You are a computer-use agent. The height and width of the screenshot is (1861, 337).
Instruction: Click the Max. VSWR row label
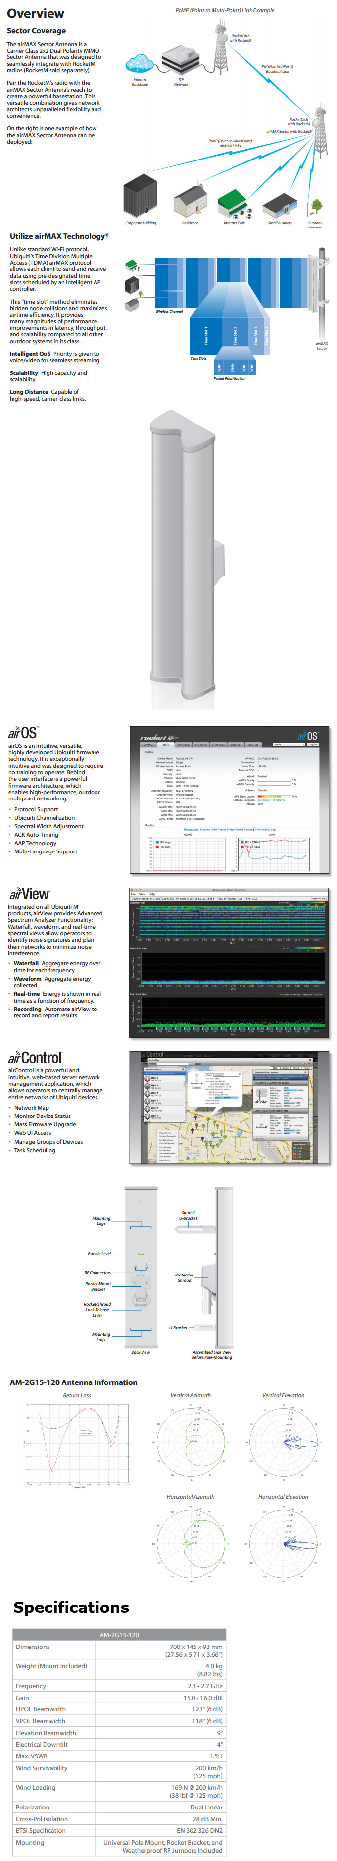point(32,1756)
